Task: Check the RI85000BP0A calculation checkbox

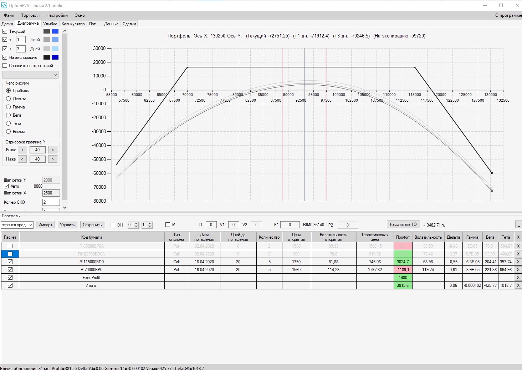Action: 10,246
